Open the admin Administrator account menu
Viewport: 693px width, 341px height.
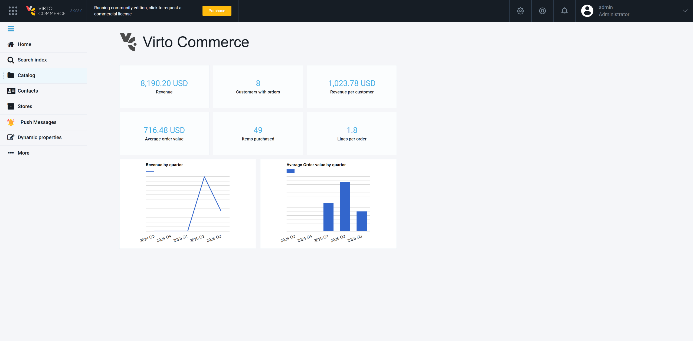[x=614, y=11]
